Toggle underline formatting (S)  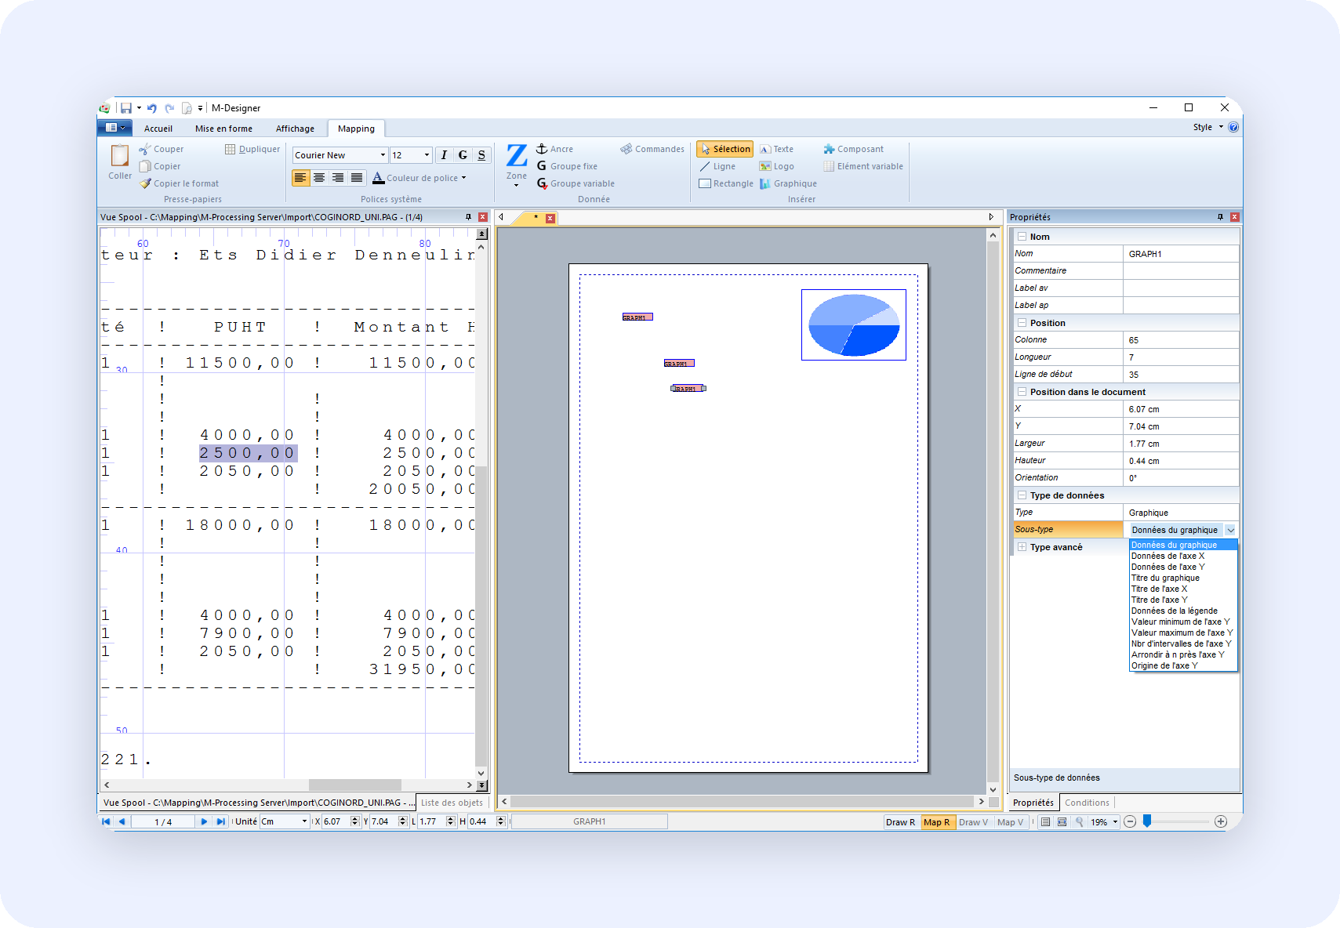coord(481,155)
